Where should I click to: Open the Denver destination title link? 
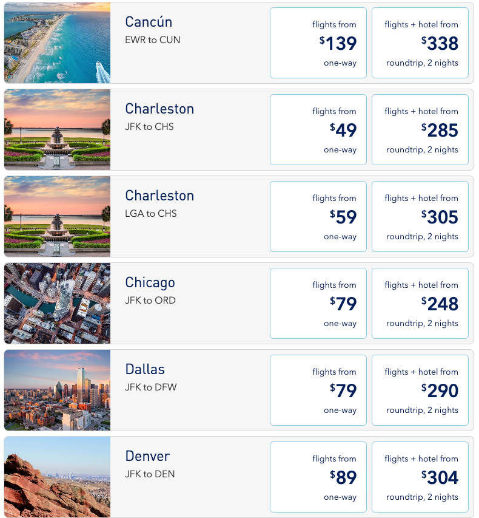point(147,456)
